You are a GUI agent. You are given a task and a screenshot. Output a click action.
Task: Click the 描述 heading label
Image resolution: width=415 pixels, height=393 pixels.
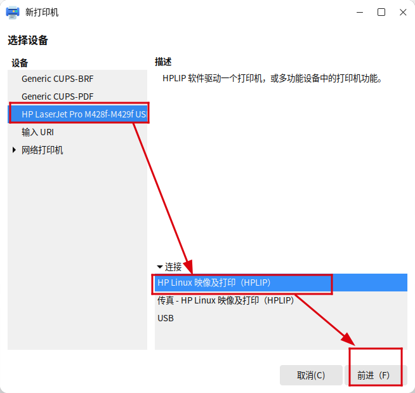[163, 62]
